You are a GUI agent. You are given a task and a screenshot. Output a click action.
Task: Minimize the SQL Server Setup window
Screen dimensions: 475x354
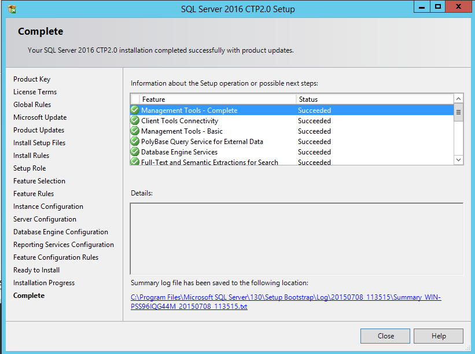tap(422, 7)
